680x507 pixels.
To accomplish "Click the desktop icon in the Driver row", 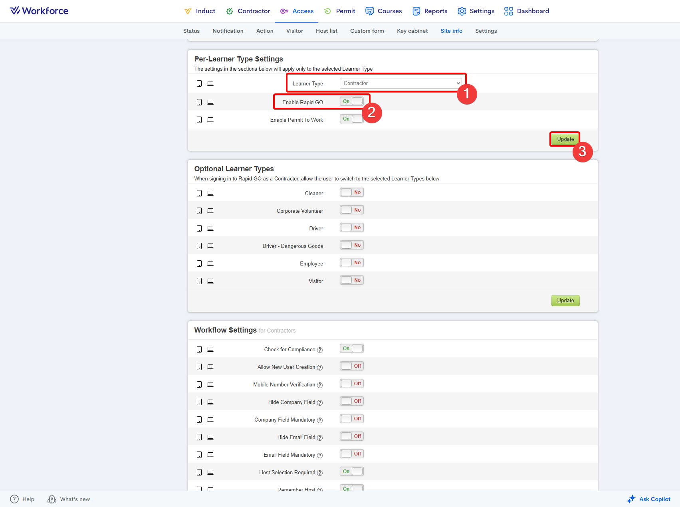I will coord(210,228).
